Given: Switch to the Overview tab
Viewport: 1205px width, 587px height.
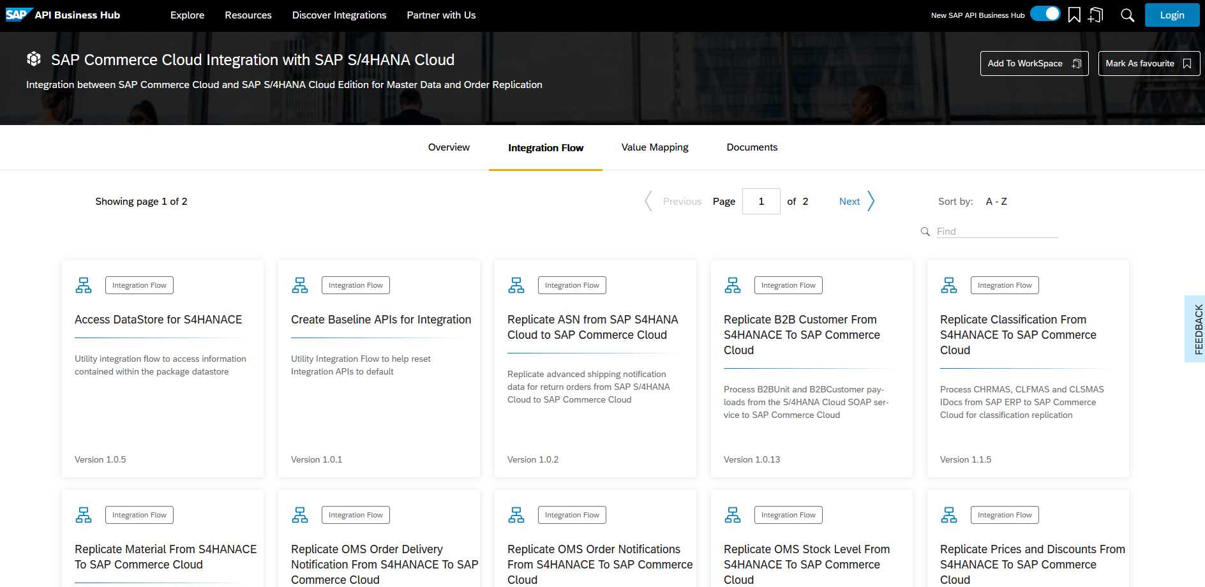Looking at the screenshot, I should click(449, 147).
